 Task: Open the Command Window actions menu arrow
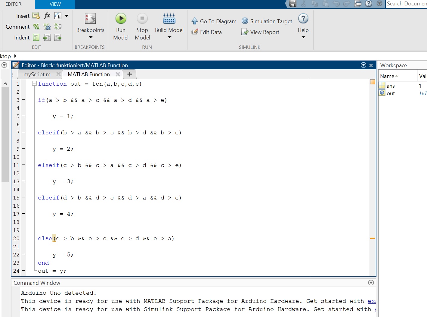pos(371,283)
